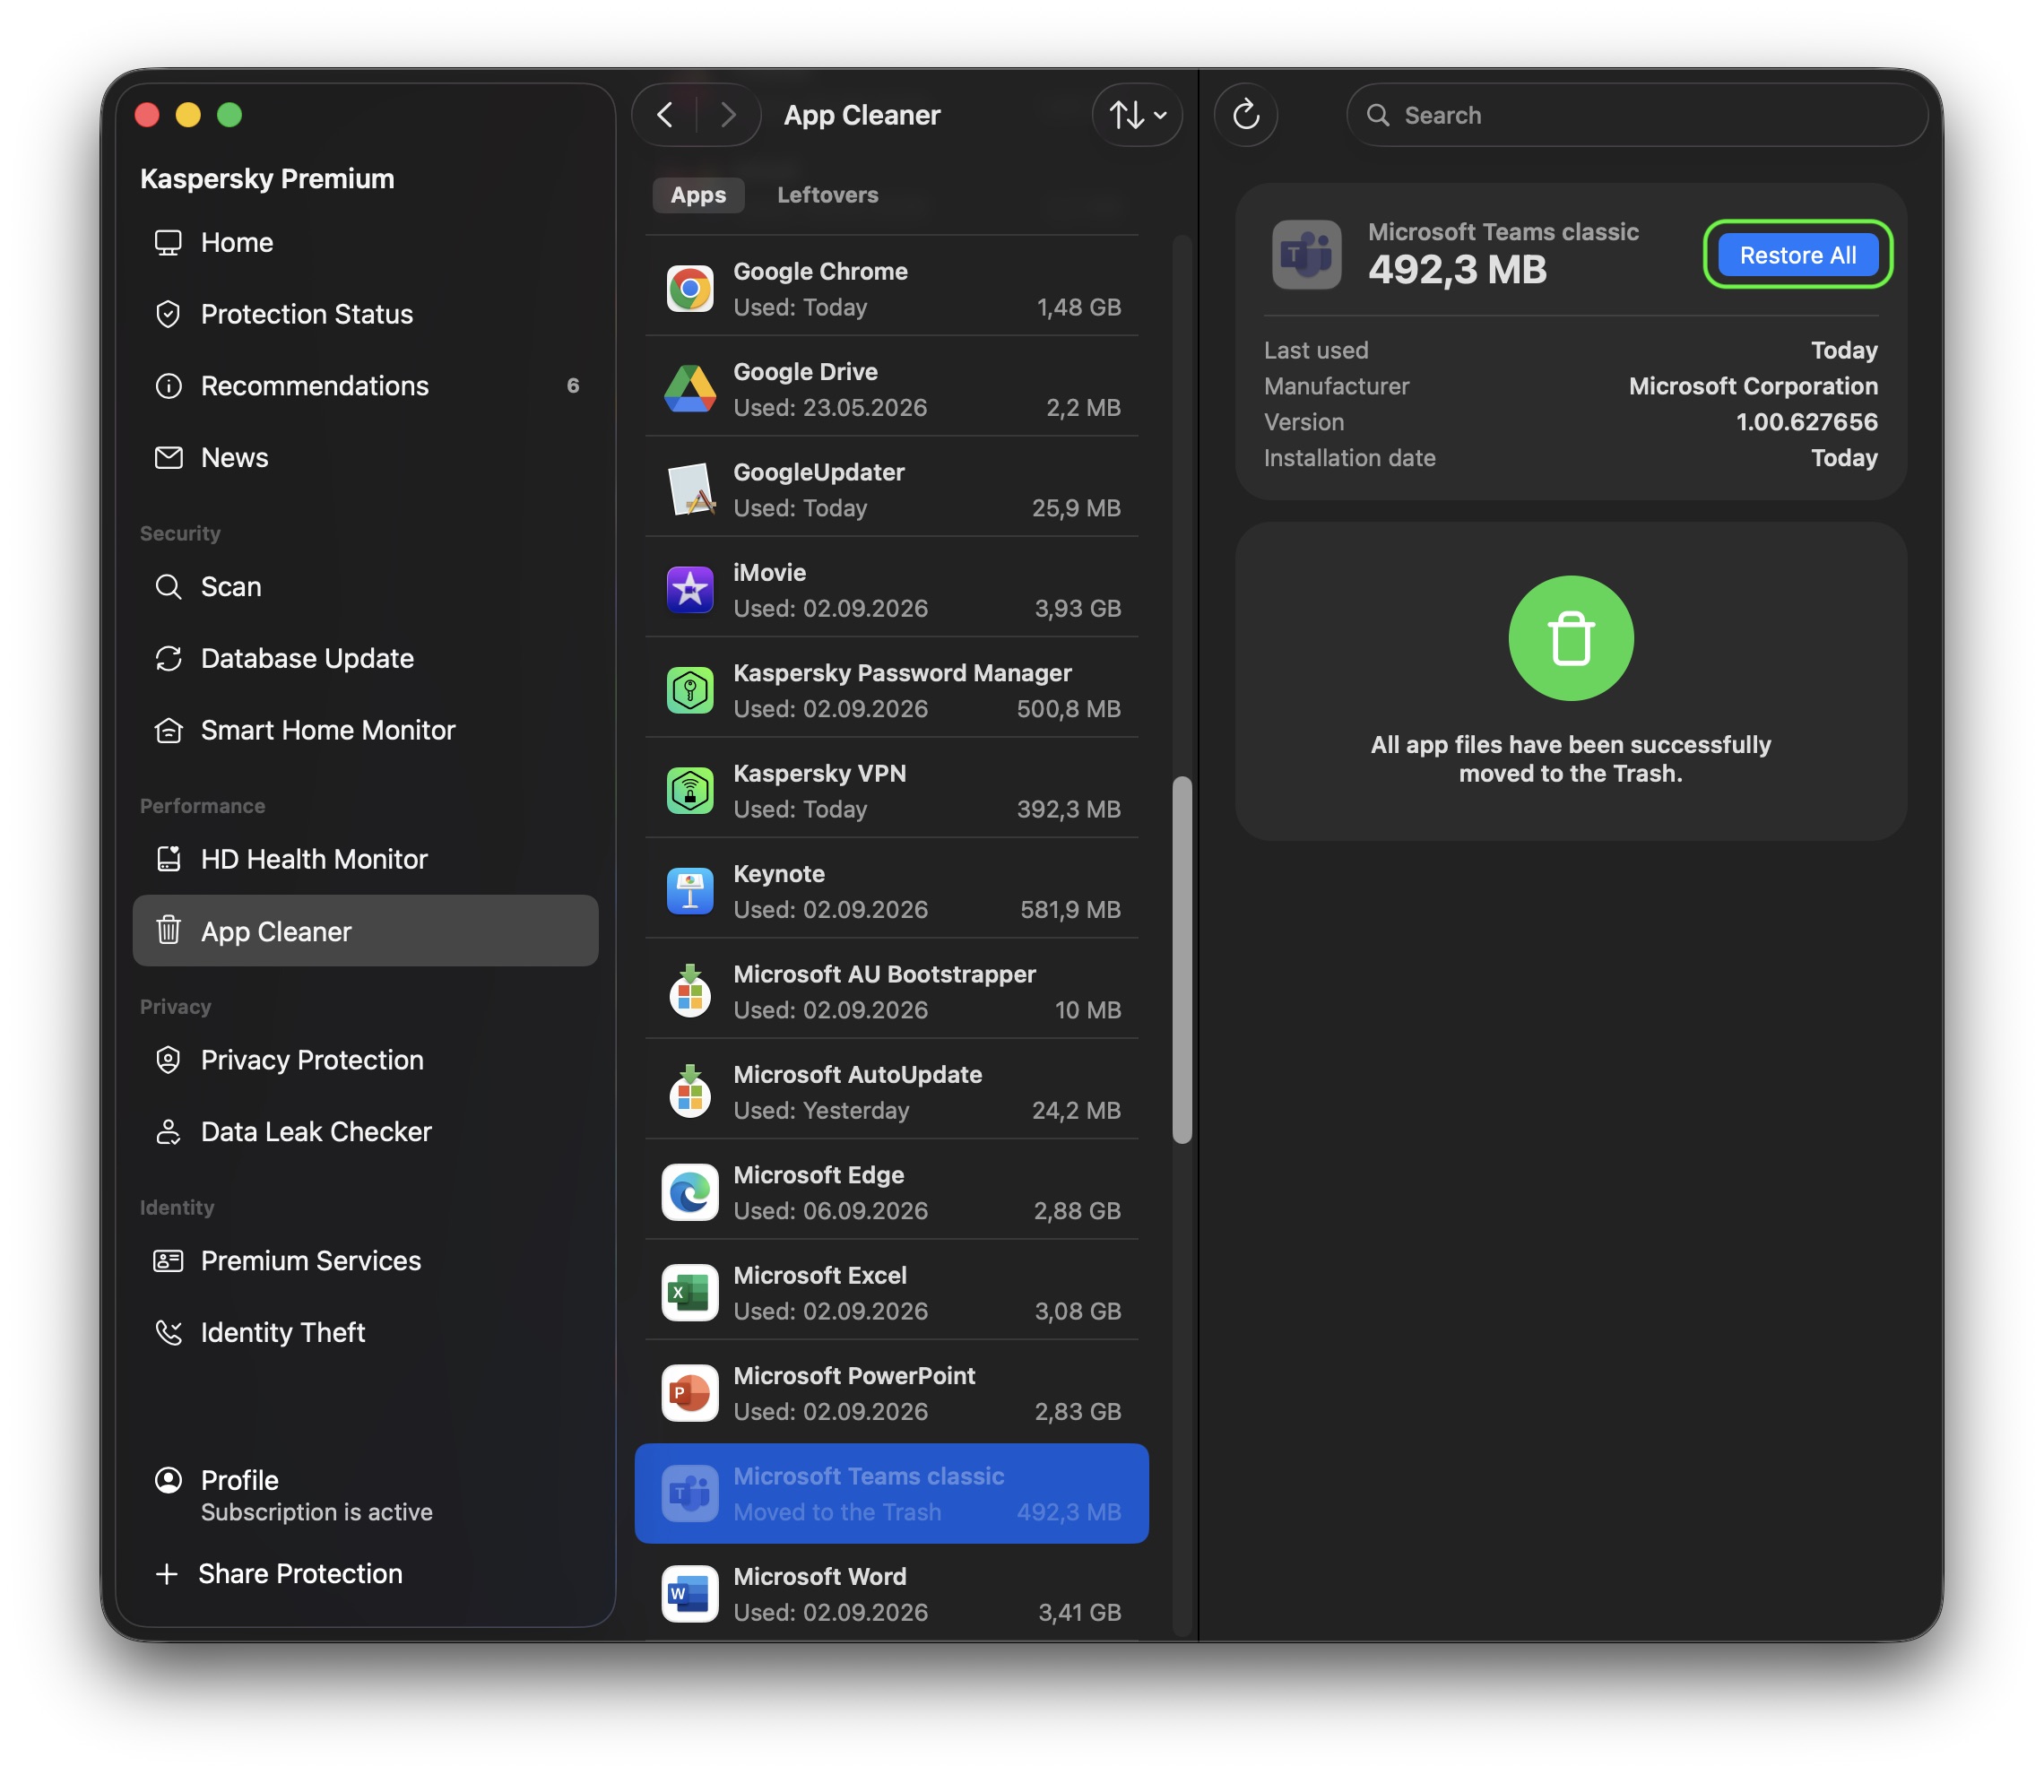Click the Scan magnifier icon
Image resolution: width=2044 pixels, height=1775 pixels.
169,586
